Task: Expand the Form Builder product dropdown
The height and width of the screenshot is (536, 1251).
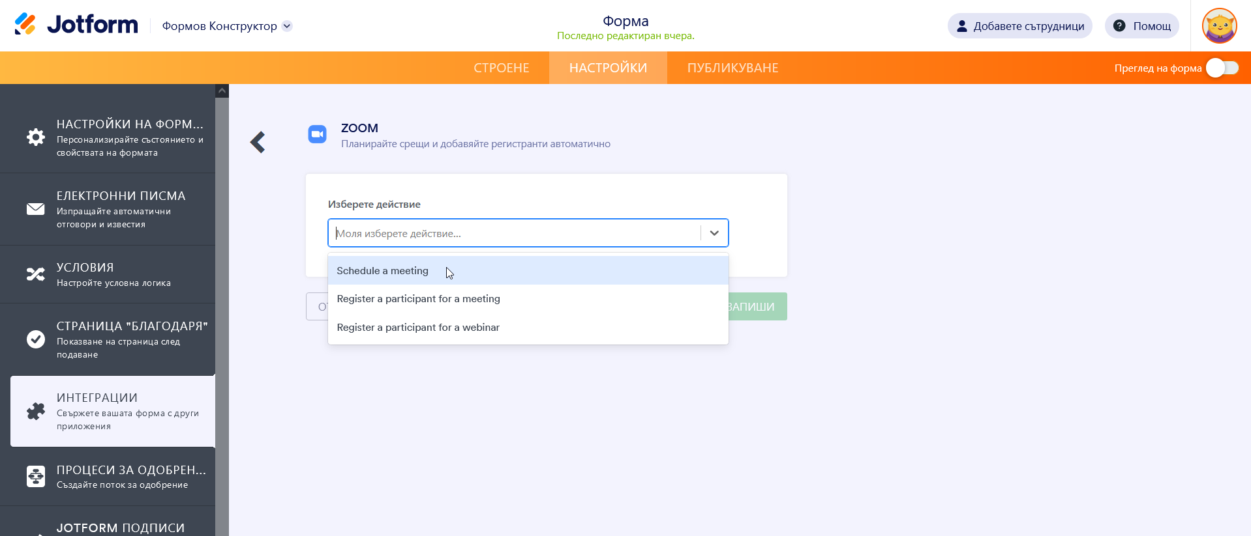Action: (287, 26)
